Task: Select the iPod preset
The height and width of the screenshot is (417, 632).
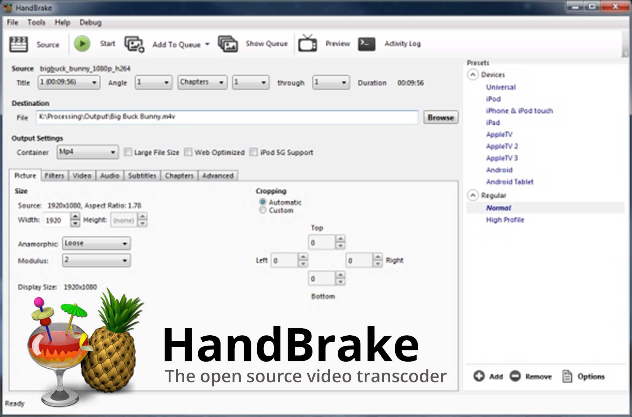Action: click(493, 99)
